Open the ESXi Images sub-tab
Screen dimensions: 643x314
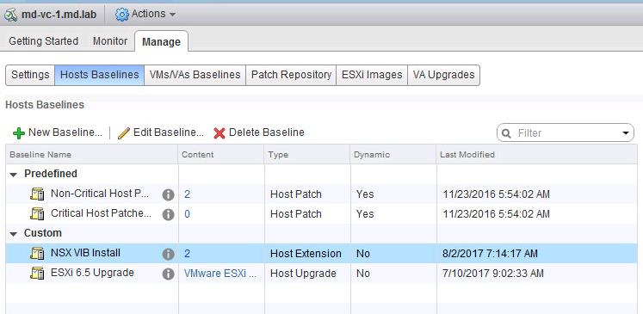[372, 75]
